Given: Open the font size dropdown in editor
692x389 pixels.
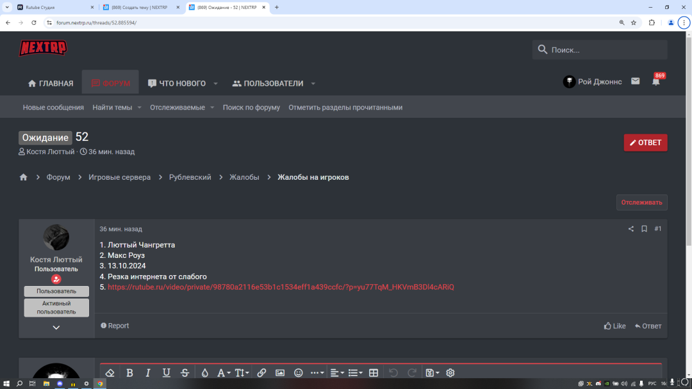Looking at the screenshot, I should 242,373.
